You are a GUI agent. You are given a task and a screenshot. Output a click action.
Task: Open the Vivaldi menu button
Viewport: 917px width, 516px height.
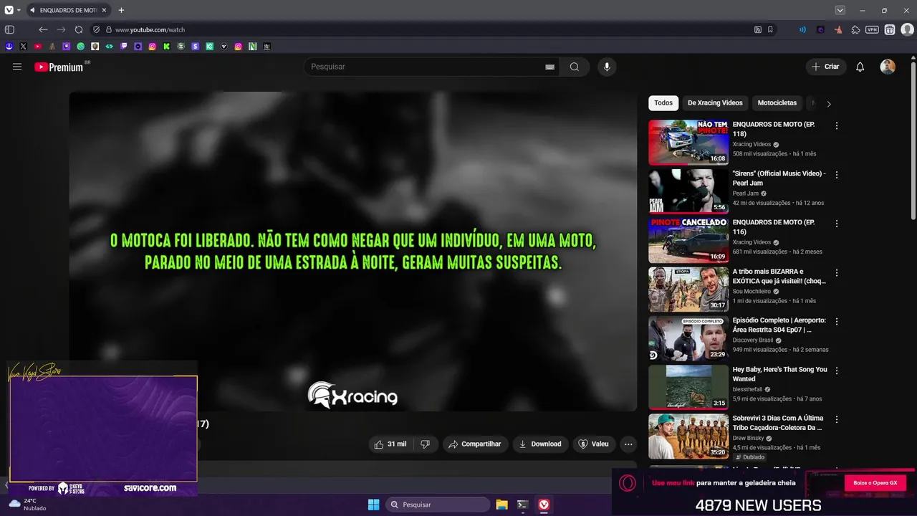(x=9, y=10)
